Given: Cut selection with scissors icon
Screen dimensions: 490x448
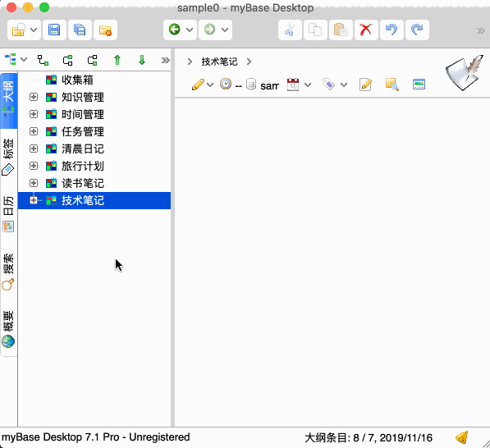Looking at the screenshot, I should 290,30.
